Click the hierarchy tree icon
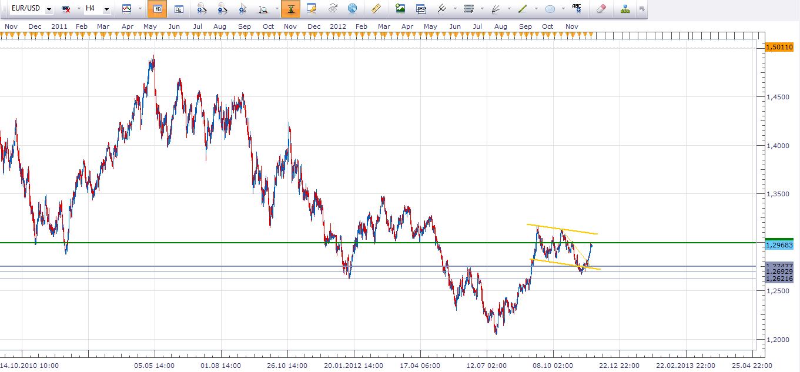Viewport: 800px width, 372px height. click(625, 9)
